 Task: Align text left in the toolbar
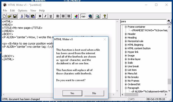[x=58, y=16]
